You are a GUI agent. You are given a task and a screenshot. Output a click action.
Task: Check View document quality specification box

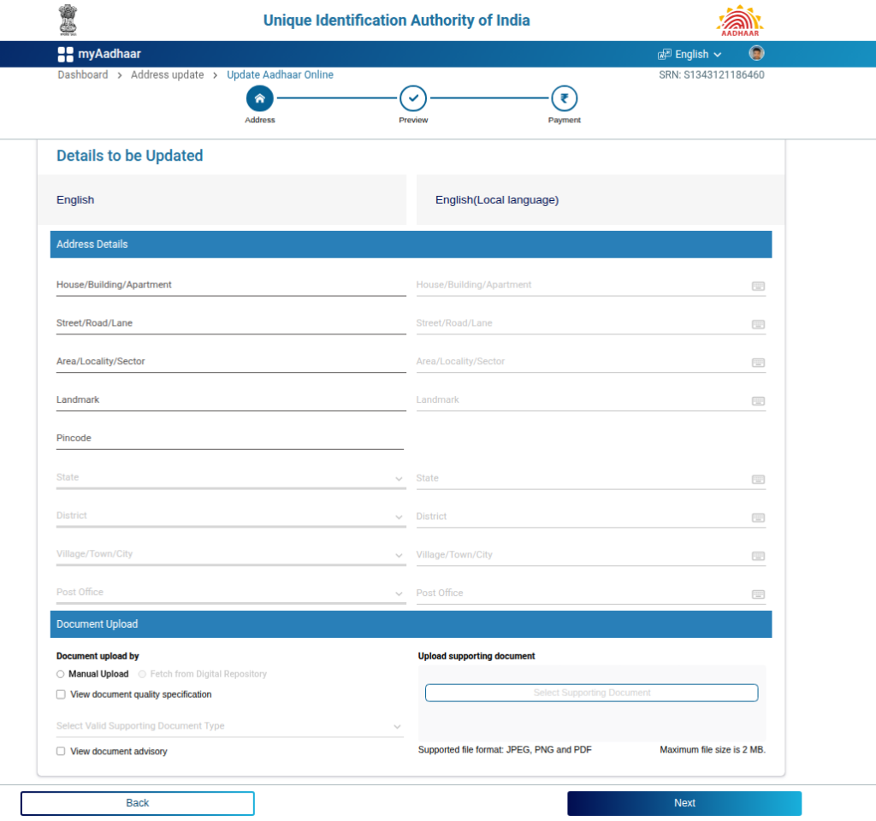(x=61, y=694)
